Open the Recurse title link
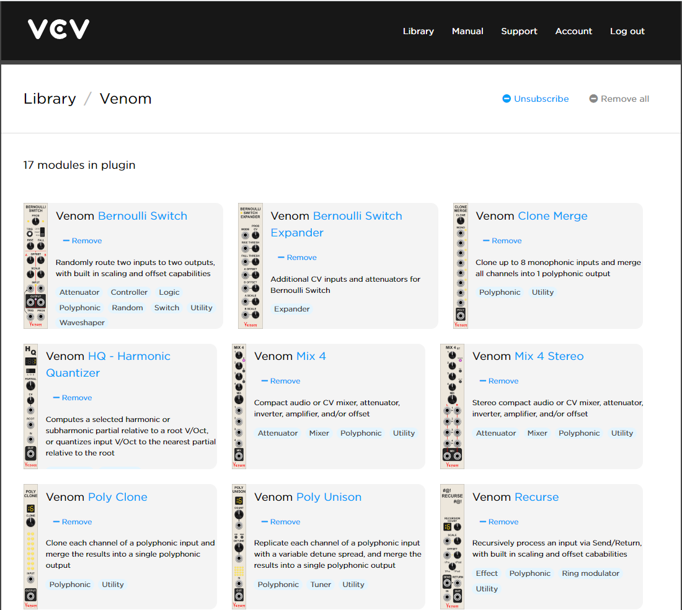Viewport: 682px width, 610px height. pos(537,497)
